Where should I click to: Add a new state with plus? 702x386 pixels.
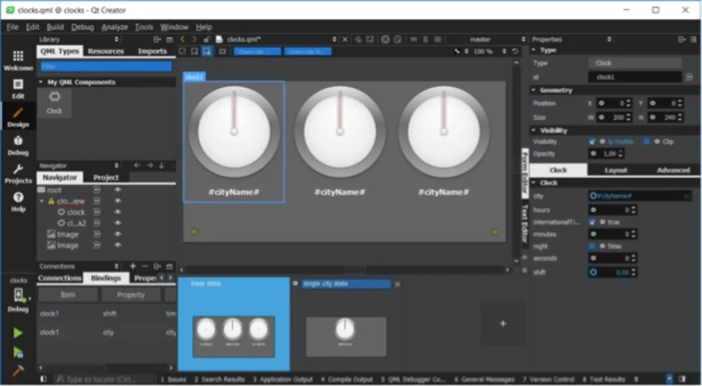(503, 323)
